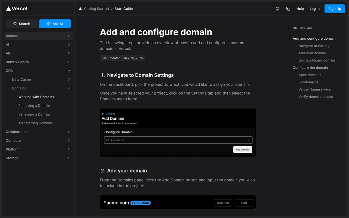
Task: Expand the Compute section
Action: point(38,140)
